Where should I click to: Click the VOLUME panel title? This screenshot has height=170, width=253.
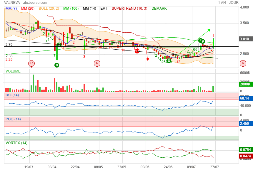tap(13, 71)
